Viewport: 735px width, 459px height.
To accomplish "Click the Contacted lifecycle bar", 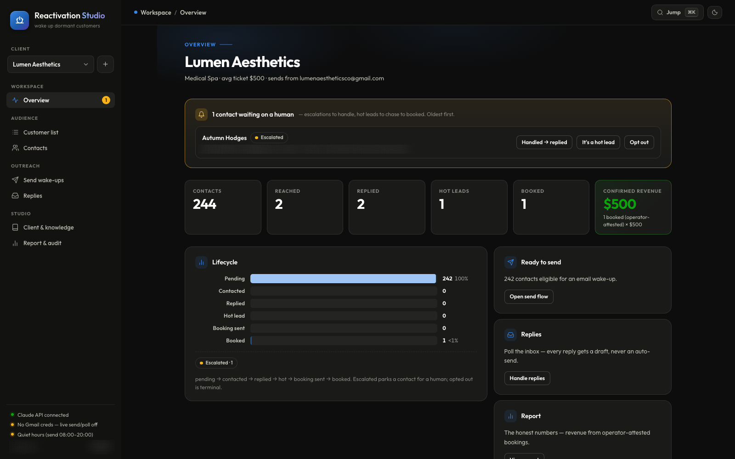I will [x=344, y=291].
